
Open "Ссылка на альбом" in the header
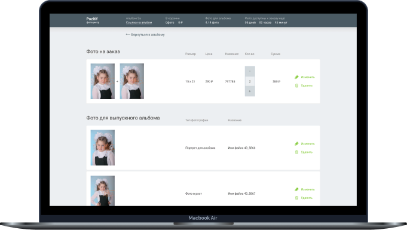139,23
